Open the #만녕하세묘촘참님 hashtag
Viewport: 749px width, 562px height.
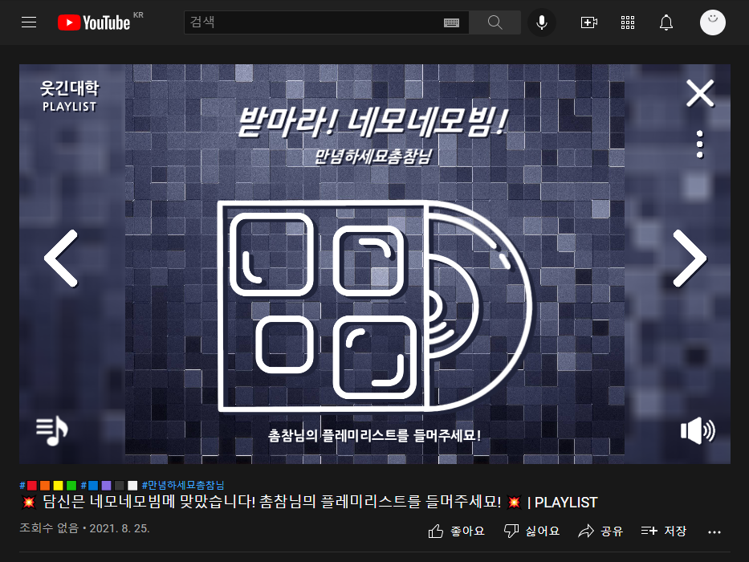183,486
